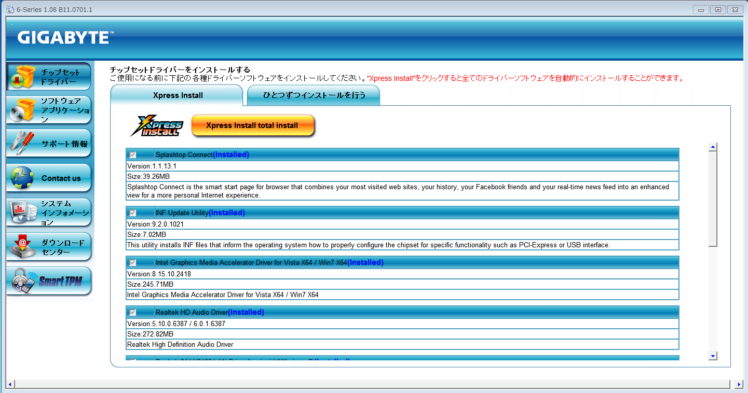Click the Size:7.02MB text
The image size is (748, 393).
(x=147, y=234)
